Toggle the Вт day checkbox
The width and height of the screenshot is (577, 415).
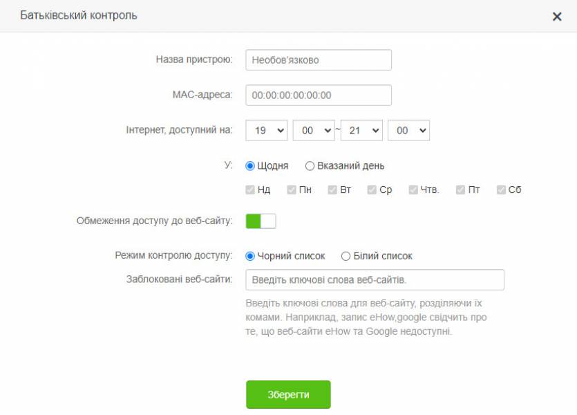[332, 190]
